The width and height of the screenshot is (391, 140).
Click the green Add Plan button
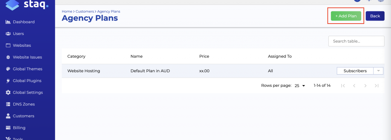pyautogui.click(x=346, y=16)
